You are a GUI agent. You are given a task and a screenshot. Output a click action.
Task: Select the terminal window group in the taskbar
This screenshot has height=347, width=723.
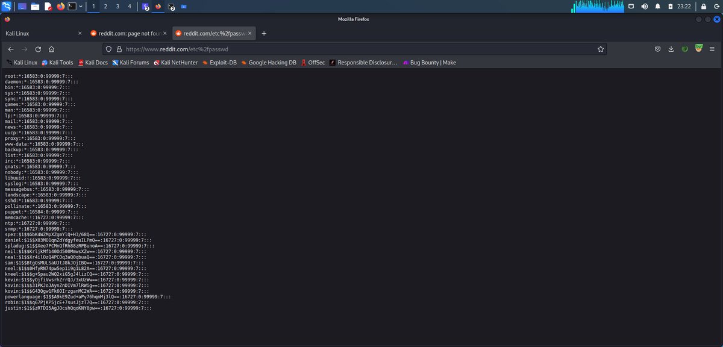(x=171, y=7)
